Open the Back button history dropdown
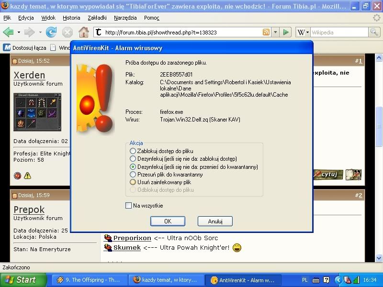 (x=19, y=33)
